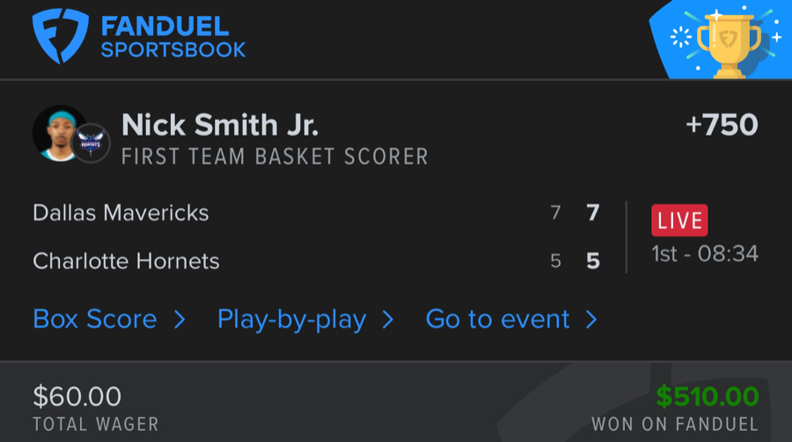This screenshot has width=792, height=442.
Task: Select the Nick Smith Jr. player name
Action: pos(219,125)
